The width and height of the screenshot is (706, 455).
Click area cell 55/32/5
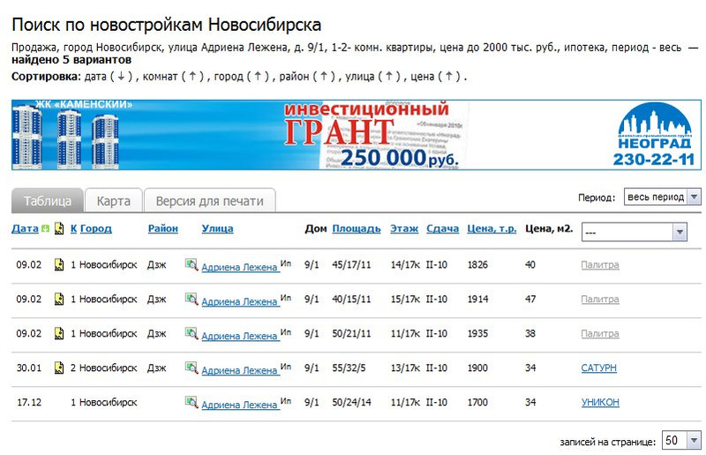(349, 368)
